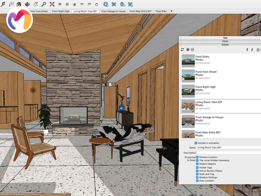The height and width of the screenshot is (196, 261).
Task: Click the outlined house view icon
Action: (97, 5)
